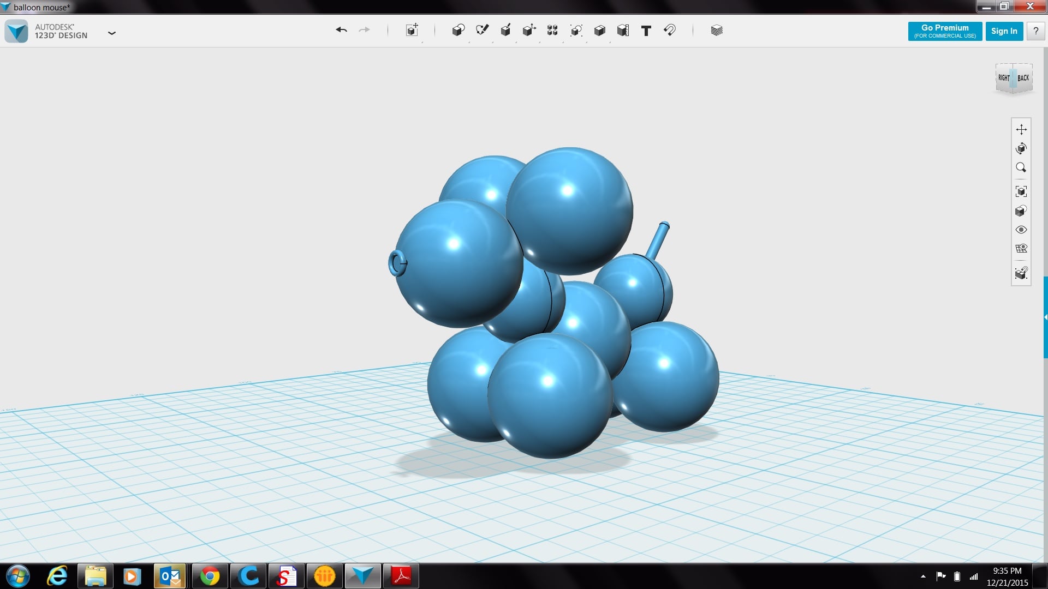Open Google Chrome from taskbar
This screenshot has width=1048, height=589.
click(210, 576)
